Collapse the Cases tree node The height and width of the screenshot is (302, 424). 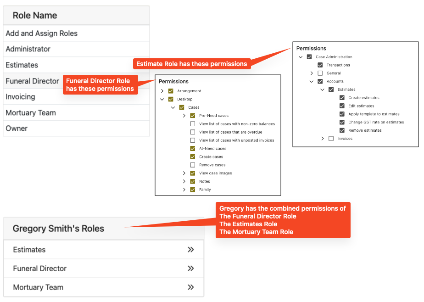(x=173, y=107)
